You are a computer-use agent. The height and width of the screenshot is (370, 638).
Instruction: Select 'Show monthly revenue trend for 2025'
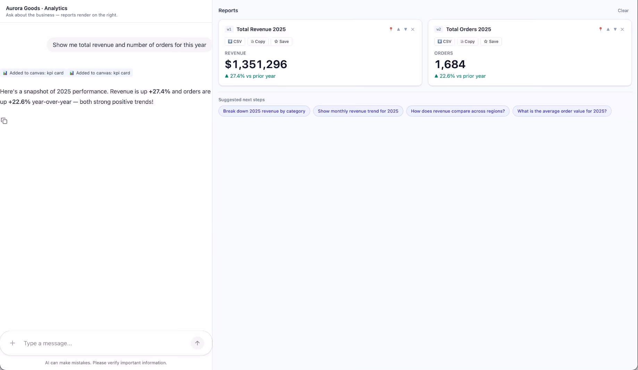point(358,111)
